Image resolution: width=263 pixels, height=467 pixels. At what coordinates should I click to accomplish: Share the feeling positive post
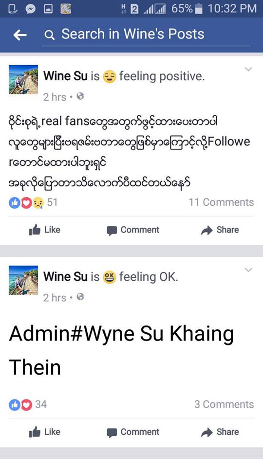(220, 230)
